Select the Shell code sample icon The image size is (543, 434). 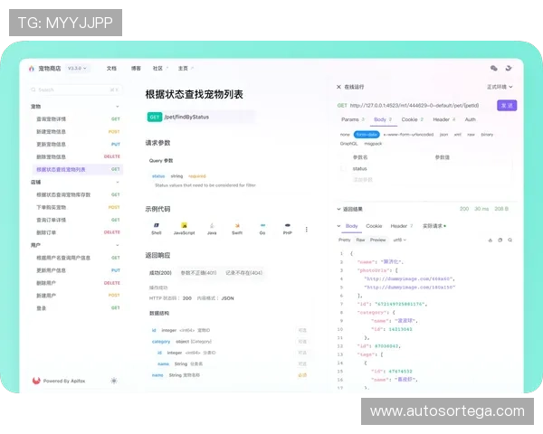(157, 225)
